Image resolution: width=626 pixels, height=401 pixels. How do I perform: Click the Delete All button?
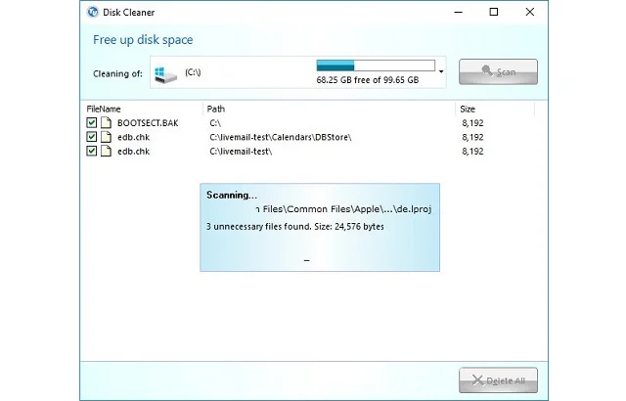click(x=498, y=379)
